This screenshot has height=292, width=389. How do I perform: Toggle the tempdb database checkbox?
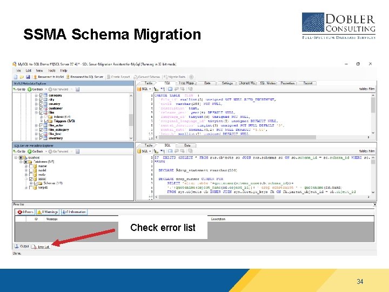[x=31, y=188]
